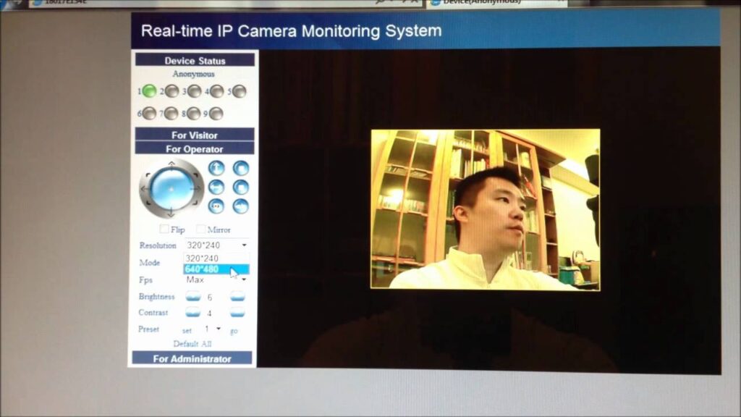
Task: Select device 5 status indicator
Action: pyautogui.click(x=239, y=91)
